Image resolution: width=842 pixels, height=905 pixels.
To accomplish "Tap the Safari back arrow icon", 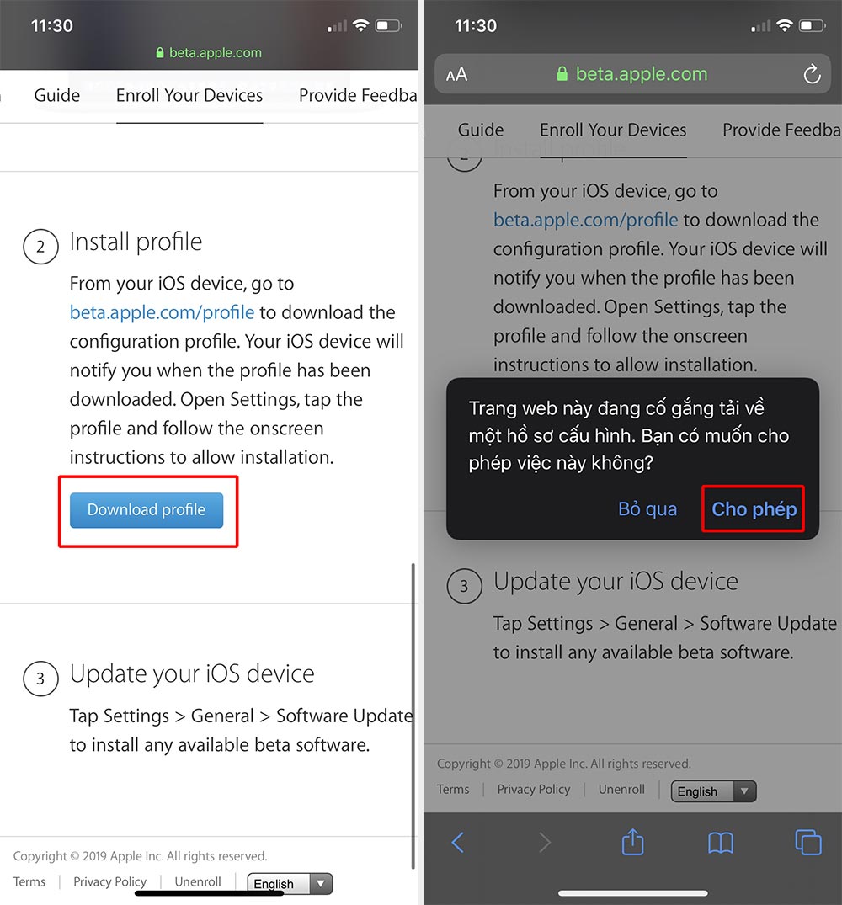I will tap(458, 843).
